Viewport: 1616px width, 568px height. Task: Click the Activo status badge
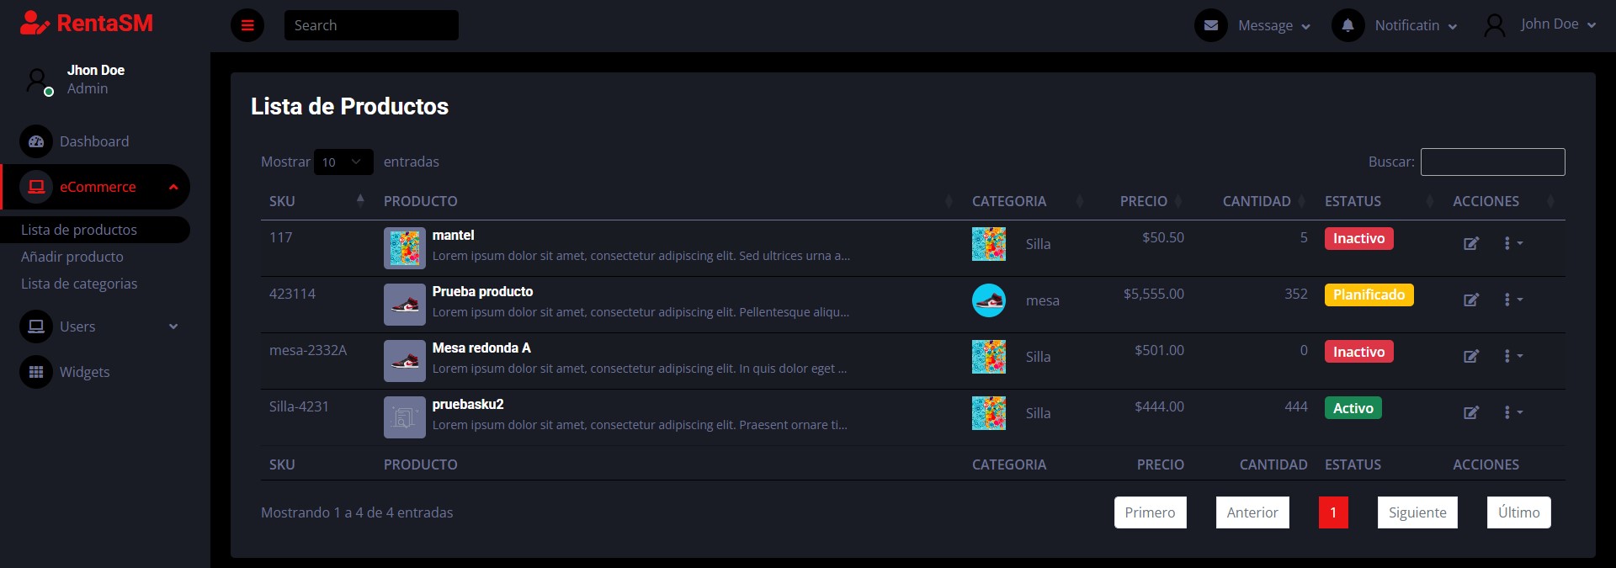pyautogui.click(x=1353, y=408)
